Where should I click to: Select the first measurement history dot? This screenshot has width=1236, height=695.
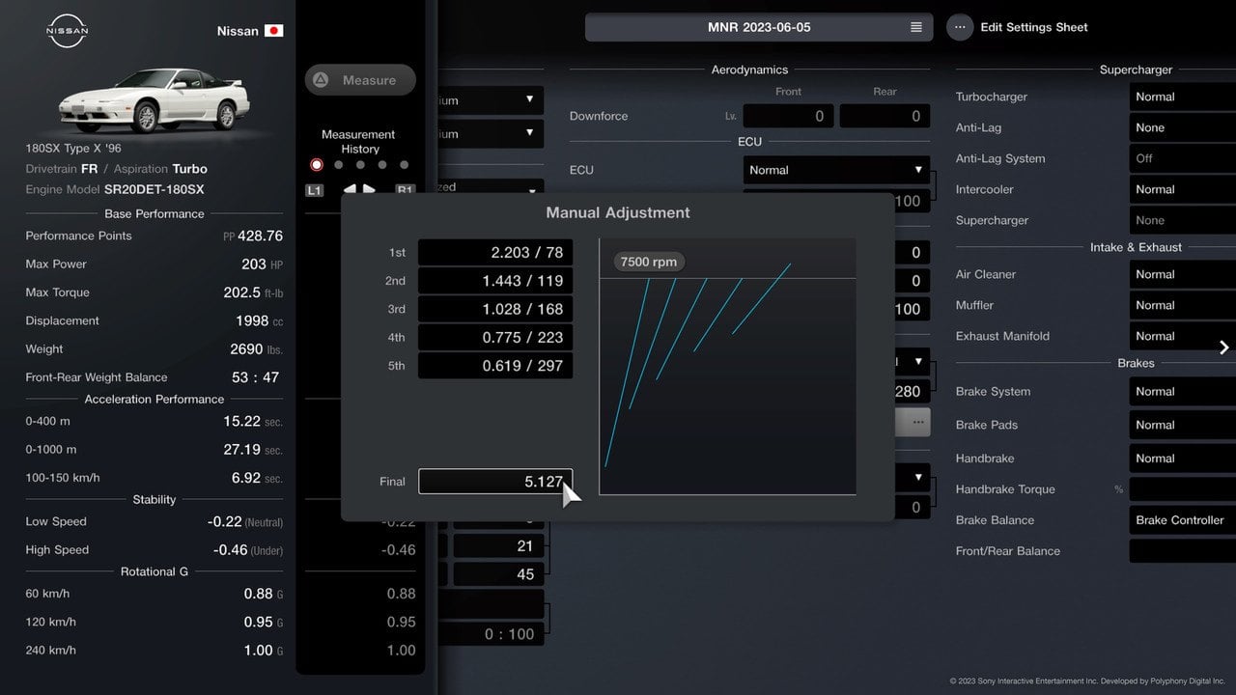[317, 165]
